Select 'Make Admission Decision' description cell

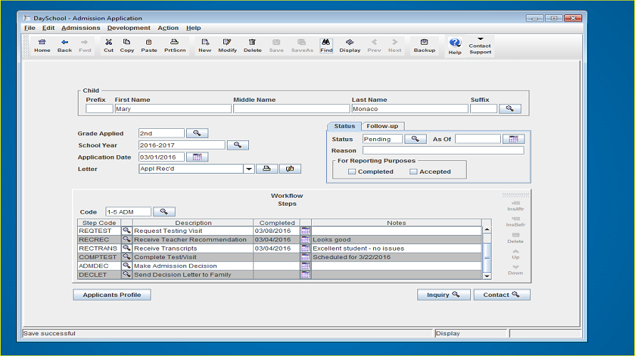pos(193,266)
